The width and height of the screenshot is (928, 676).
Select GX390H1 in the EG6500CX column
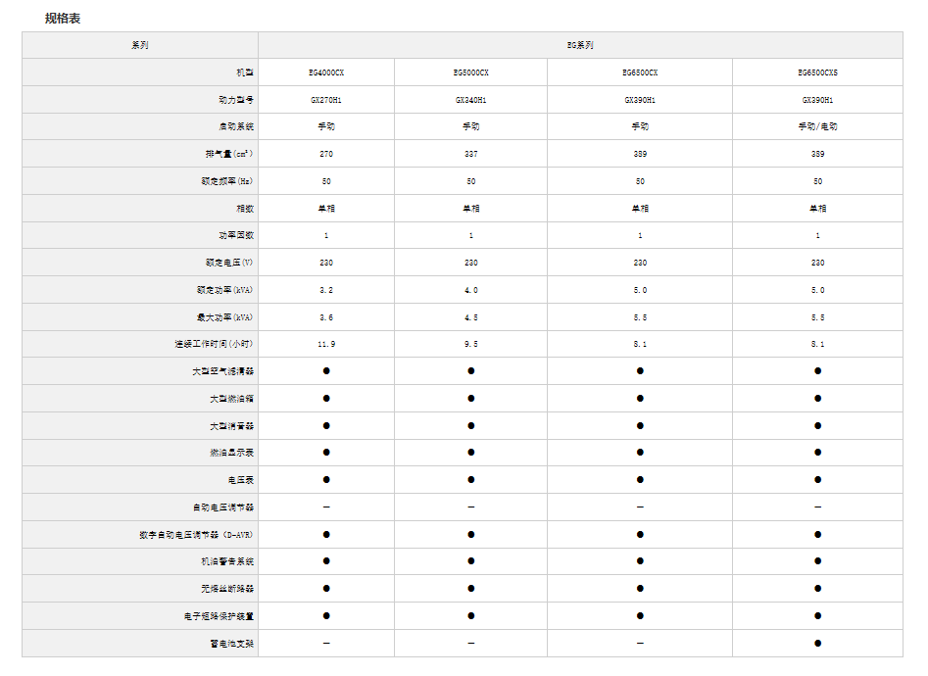click(640, 100)
